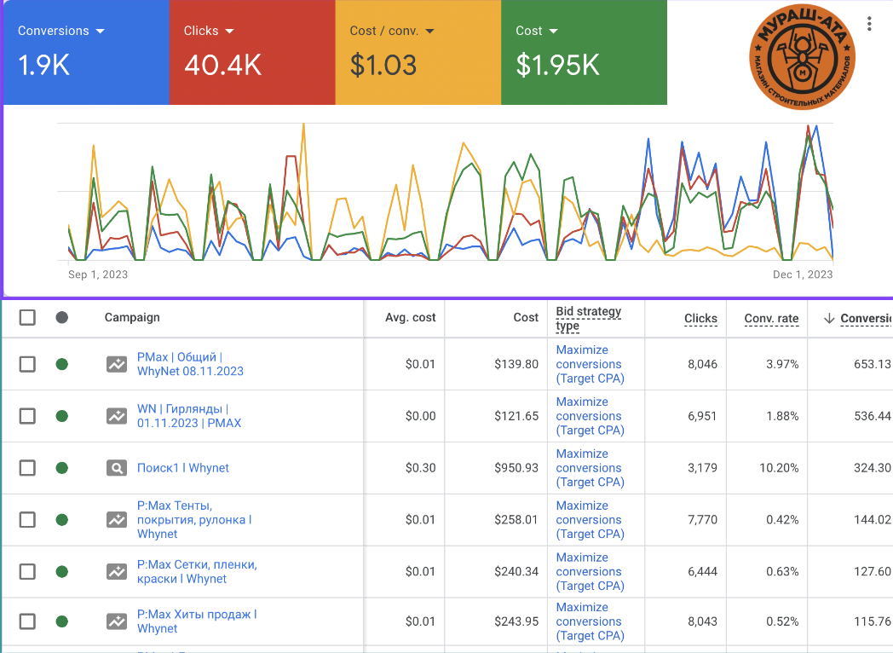The image size is (893, 653).
Task: Click the Dec 1, 2023 chart axis label
Action: pyautogui.click(x=803, y=274)
